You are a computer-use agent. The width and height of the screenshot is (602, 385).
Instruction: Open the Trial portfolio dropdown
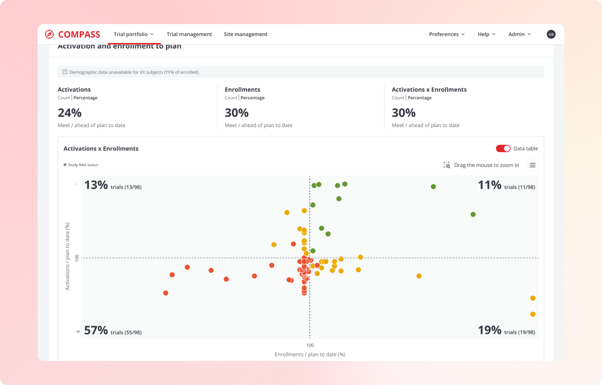pos(134,34)
